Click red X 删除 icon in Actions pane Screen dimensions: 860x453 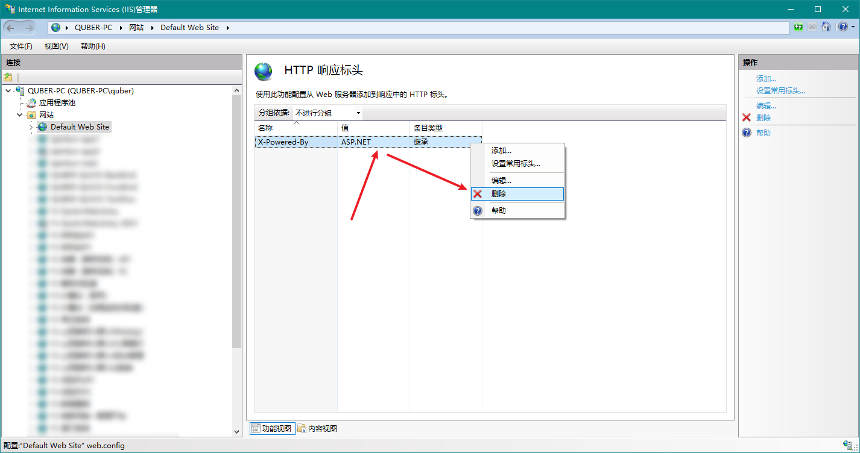[747, 118]
